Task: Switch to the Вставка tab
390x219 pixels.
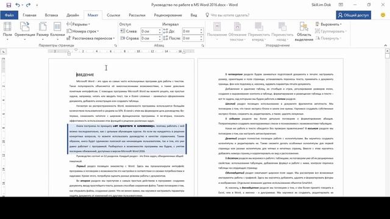Action: (51, 15)
